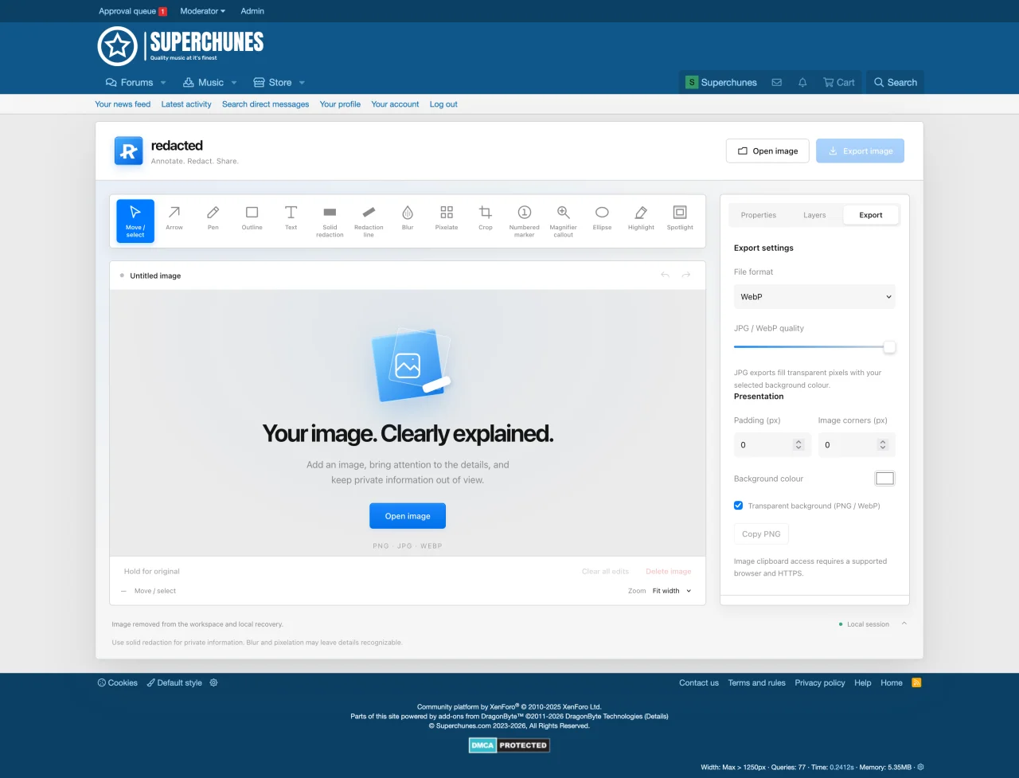This screenshot has height=778, width=1019.
Task: Open the File format dropdown
Action: pos(814,296)
